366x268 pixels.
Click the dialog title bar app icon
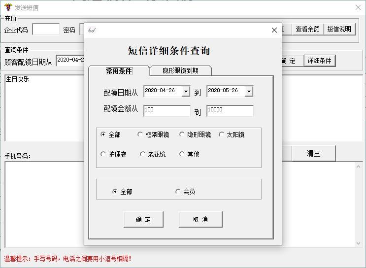click(x=92, y=30)
